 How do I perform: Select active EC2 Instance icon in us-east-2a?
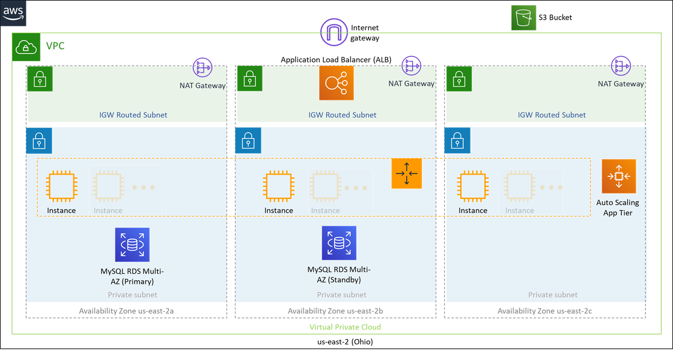(62, 186)
